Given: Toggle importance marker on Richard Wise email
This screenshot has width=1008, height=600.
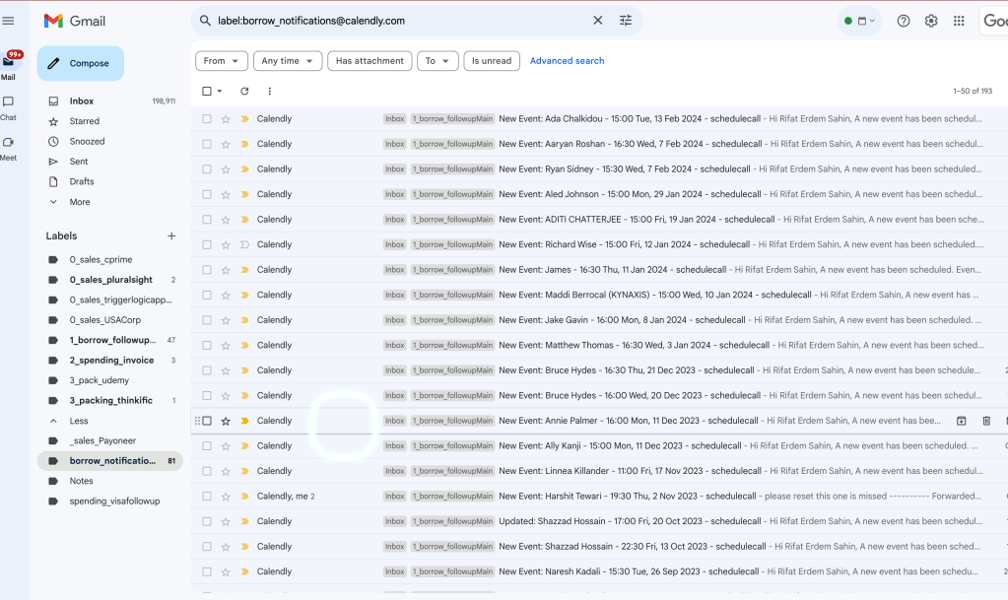Looking at the screenshot, I should click(x=244, y=245).
